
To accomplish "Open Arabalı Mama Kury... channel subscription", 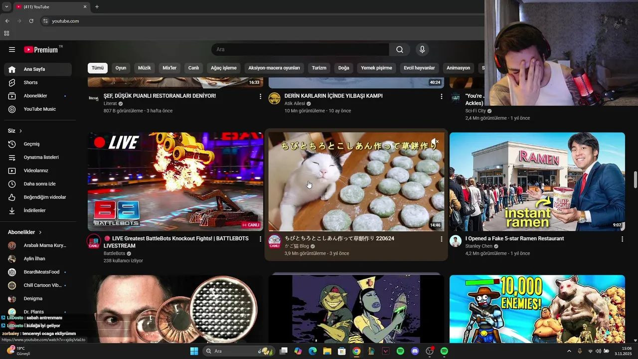I will [x=38, y=245].
